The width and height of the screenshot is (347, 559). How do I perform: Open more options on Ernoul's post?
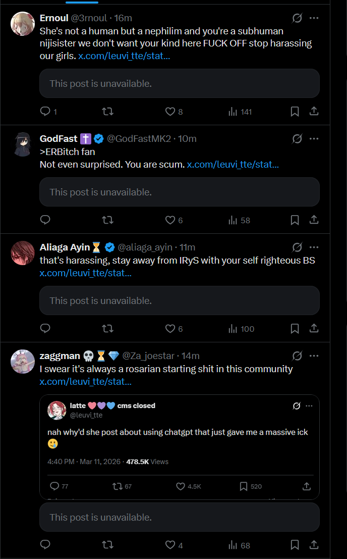pyautogui.click(x=314, y=18)
